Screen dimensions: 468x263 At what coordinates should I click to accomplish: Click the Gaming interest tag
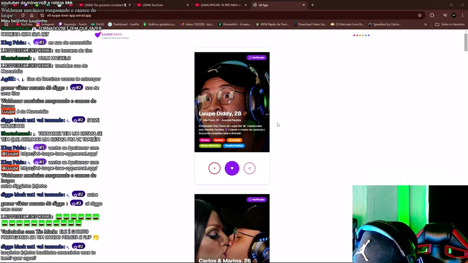pos(205,140)
